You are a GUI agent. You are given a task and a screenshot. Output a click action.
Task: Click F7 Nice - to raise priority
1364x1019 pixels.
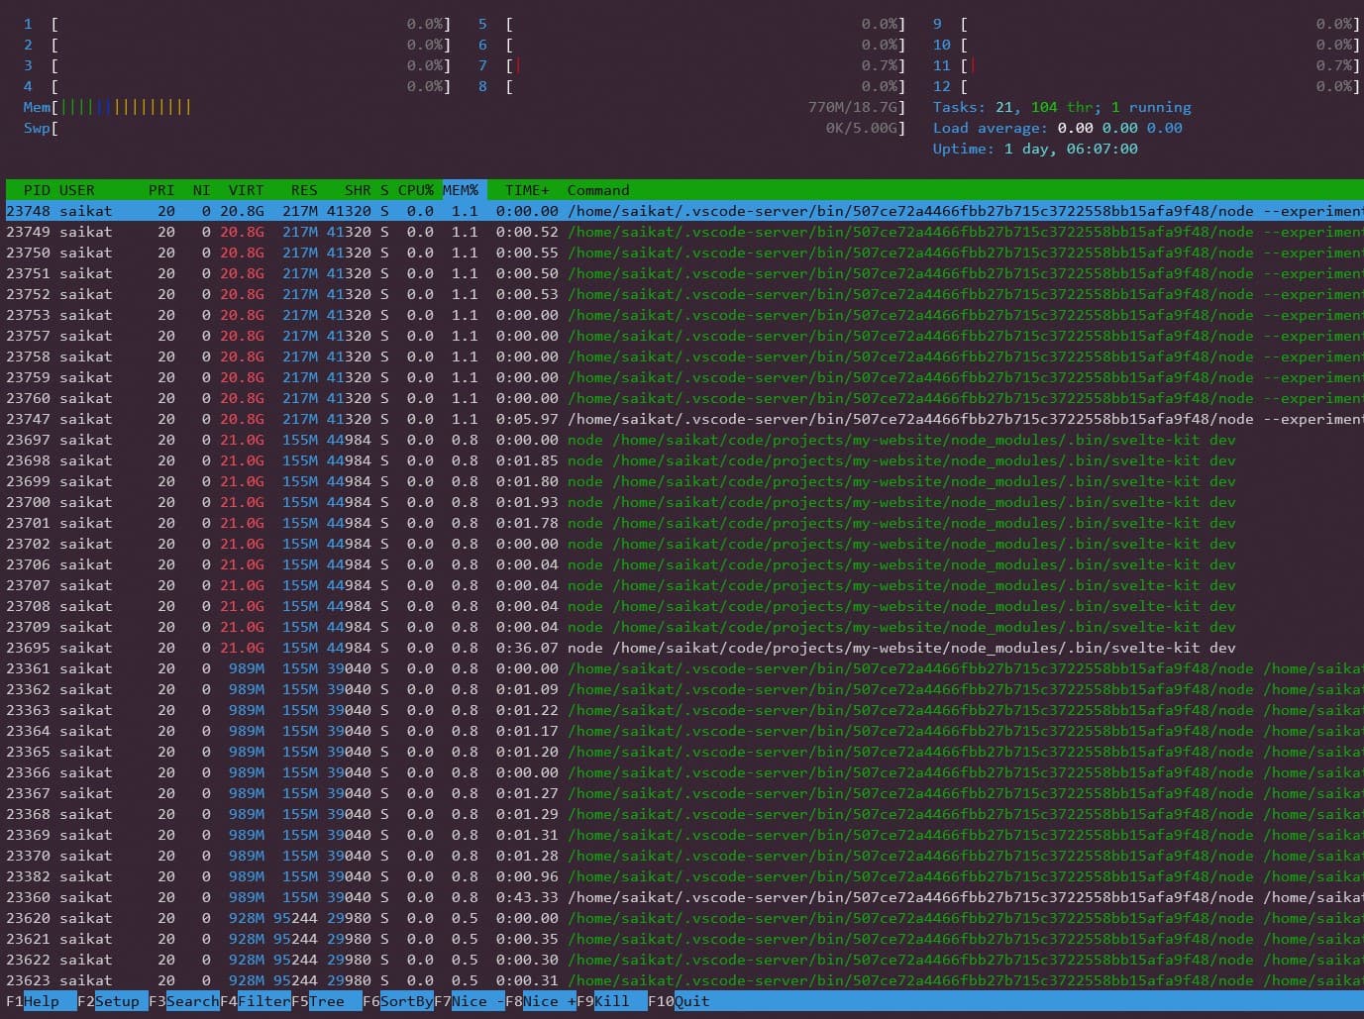point(471,1001)
